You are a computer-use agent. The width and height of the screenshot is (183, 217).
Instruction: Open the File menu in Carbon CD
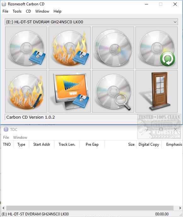tap(5, 11)
